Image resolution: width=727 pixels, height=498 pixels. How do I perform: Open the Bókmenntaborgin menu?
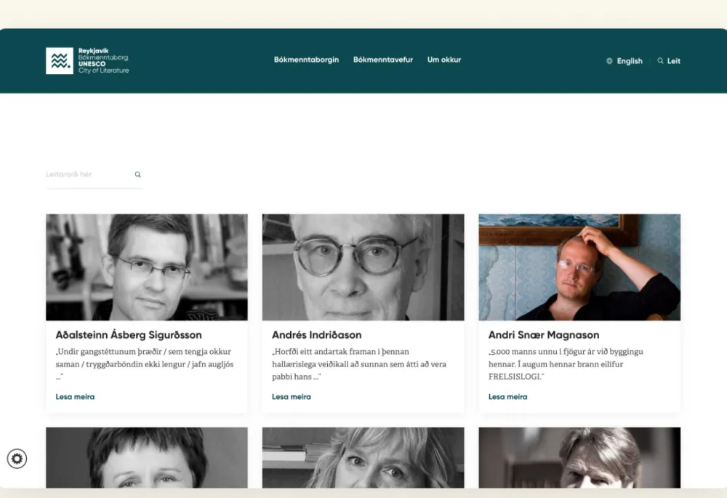[306, 60]
